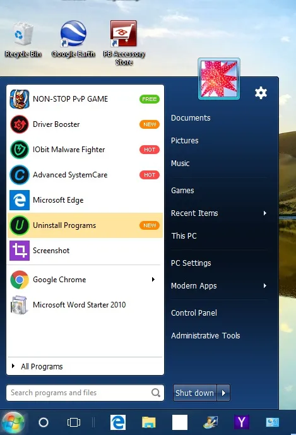The width and height of the screenshot is (296, 435).
Task: Click the "Screenshot" text entry
Action: click(51, 251)
